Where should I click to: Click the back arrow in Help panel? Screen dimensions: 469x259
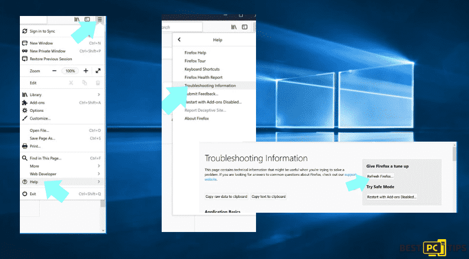pos(179,40)
